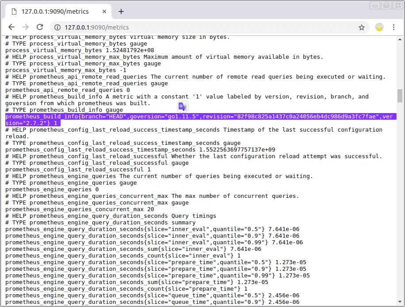
Task: Click queue_time quantile="0.9" metric line
Action: click(152, 302)
